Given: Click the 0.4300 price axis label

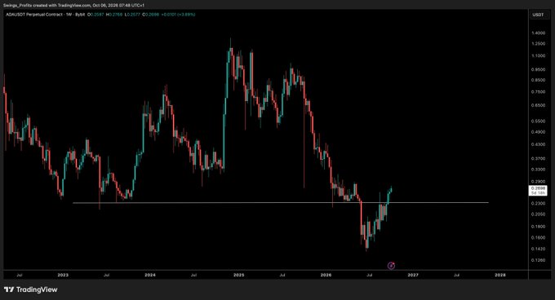Looking at the screenshot, I should tap(539, 144).
